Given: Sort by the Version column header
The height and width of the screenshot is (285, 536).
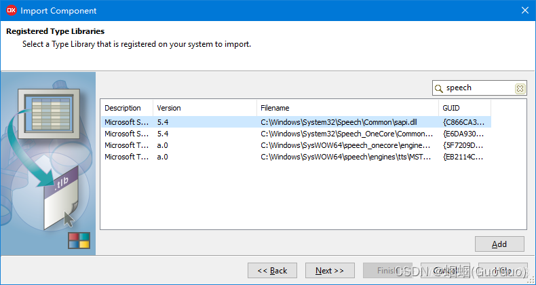Looking at the screenshot, I should click(x=205, y=108).
